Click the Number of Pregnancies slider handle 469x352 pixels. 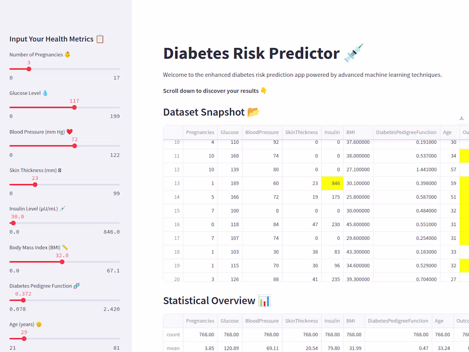29,69
